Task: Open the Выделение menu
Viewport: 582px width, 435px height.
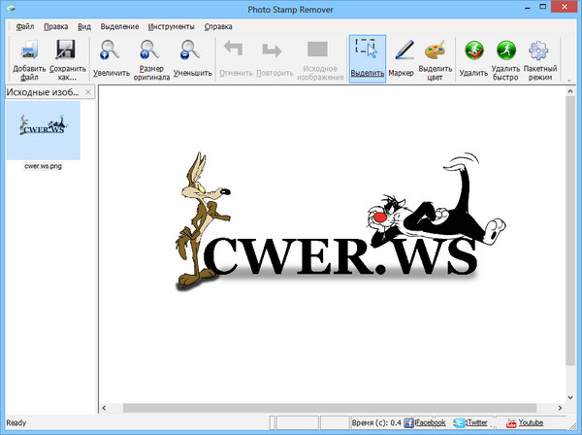Action: pos(118,26)
